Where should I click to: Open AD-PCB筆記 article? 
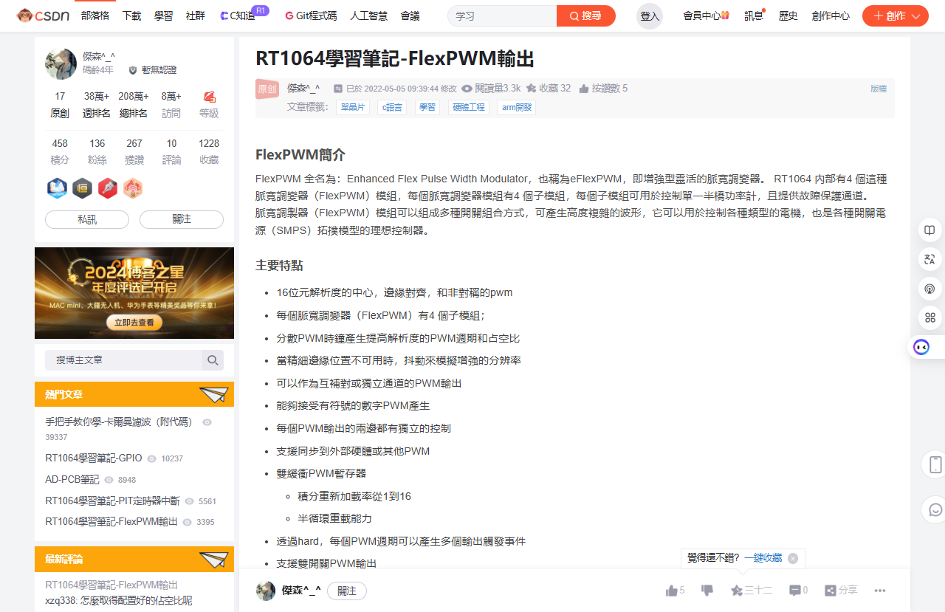[x=72, y=479]
